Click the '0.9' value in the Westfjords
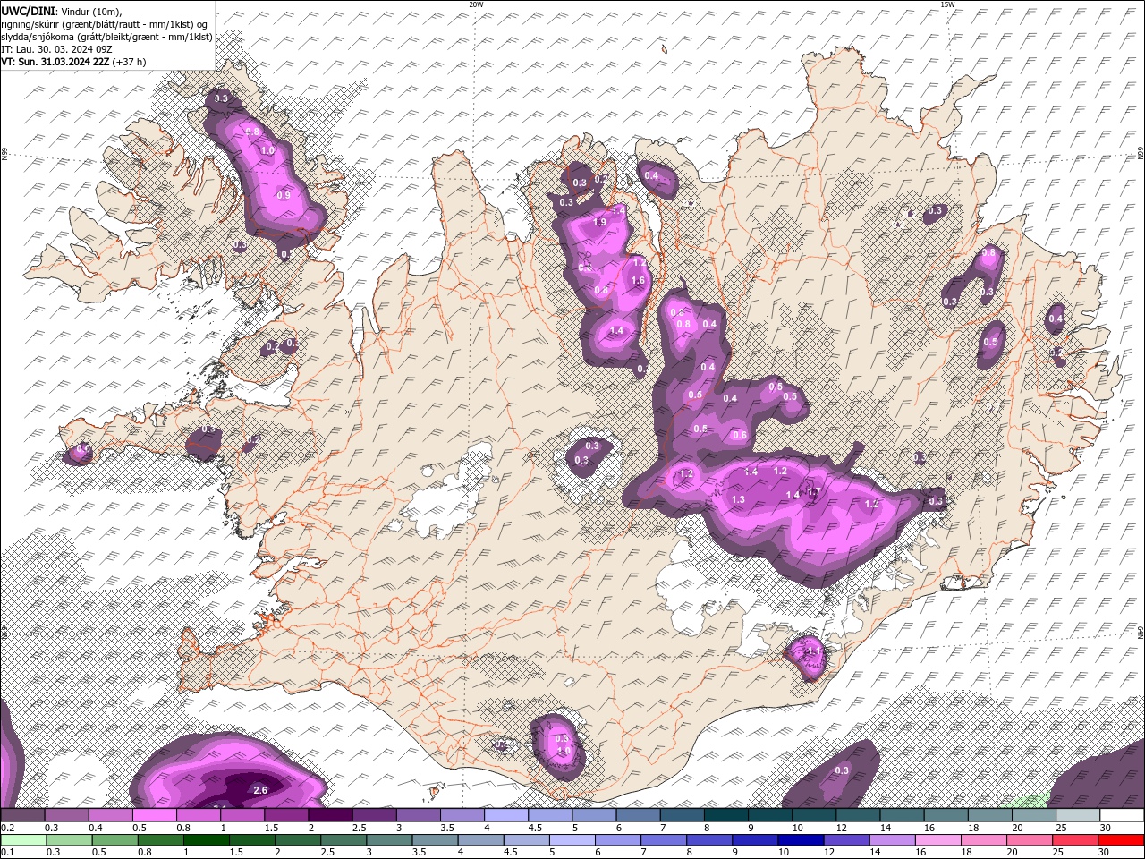The width and height of the screenshot is (1145, 859). pyautogui.click(x=284, y=195)
